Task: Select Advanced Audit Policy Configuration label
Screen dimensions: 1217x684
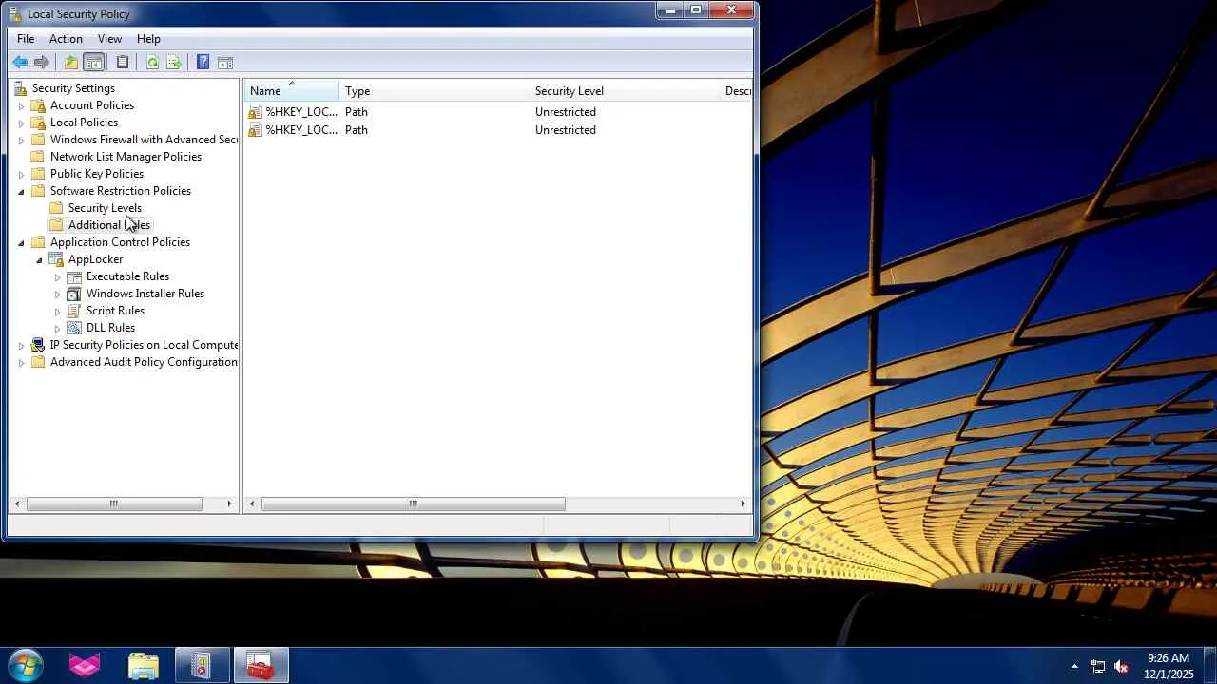Action: [144, 362]
